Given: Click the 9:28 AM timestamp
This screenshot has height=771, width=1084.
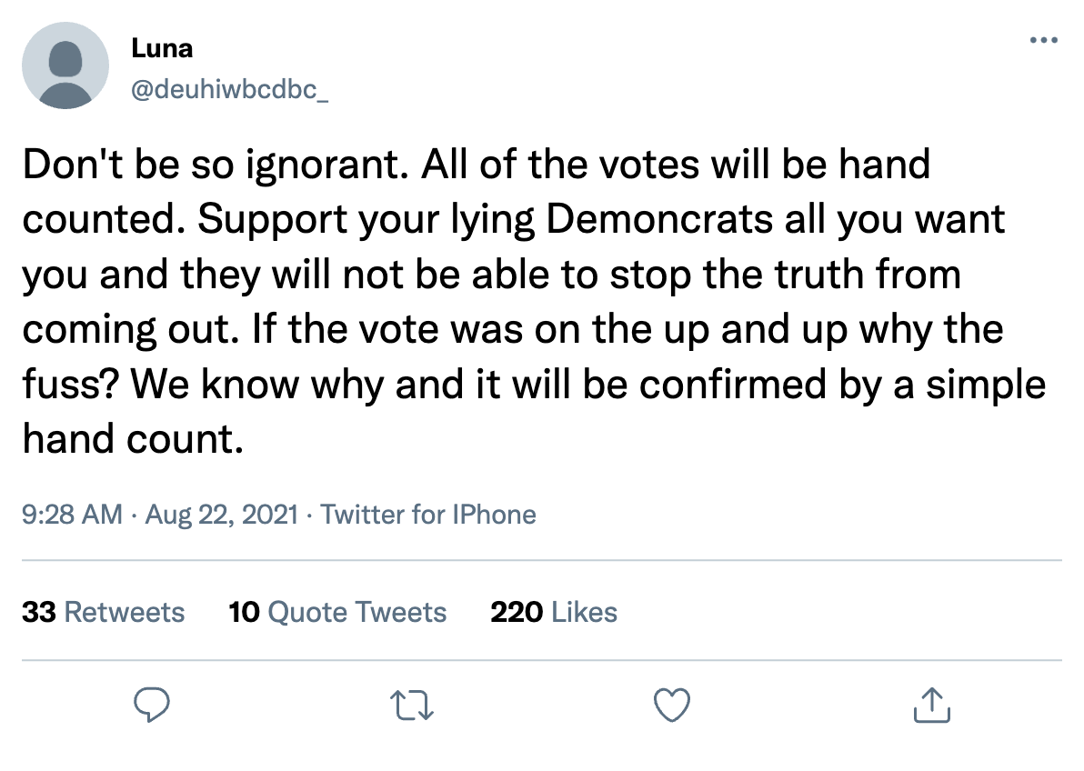Looking at the screenshot, I should 72,515.
